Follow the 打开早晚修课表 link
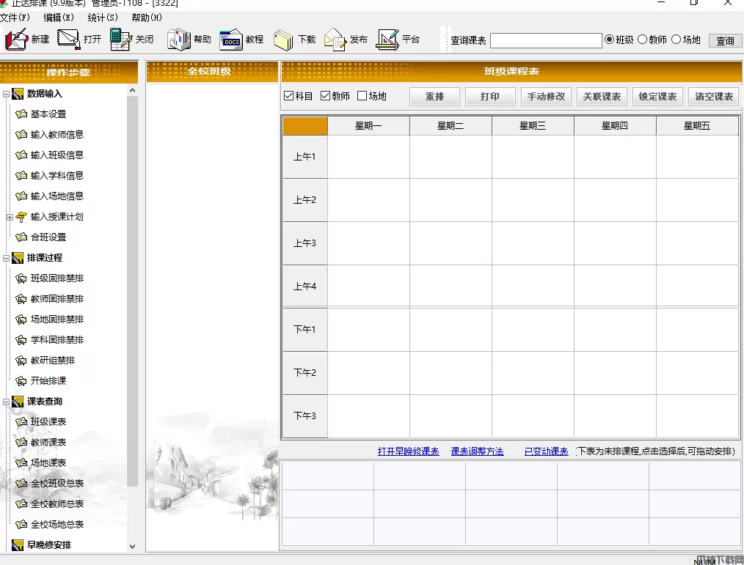The width and height of the screenshot is (744, 565). (408, 451)
